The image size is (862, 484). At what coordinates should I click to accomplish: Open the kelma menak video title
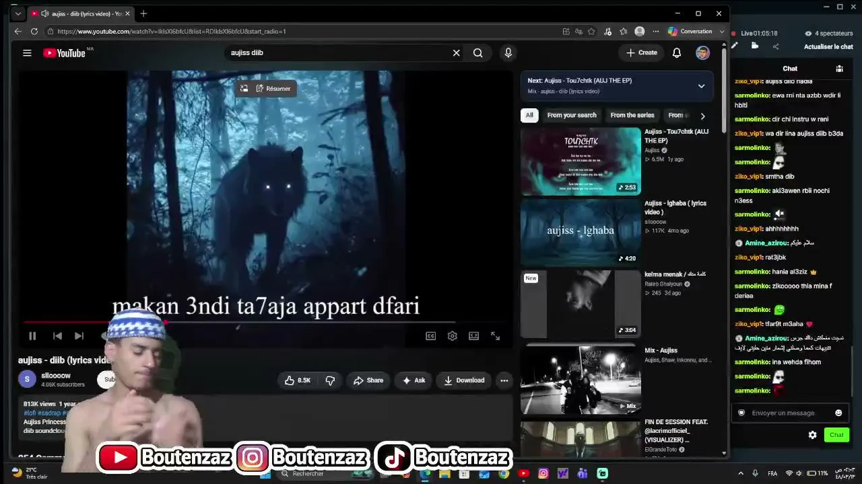[675, 274]
